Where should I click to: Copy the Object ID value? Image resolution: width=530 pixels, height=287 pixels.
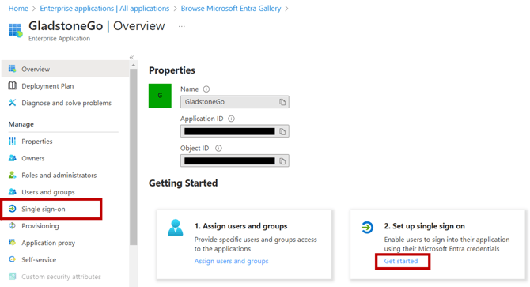(282, 161)
